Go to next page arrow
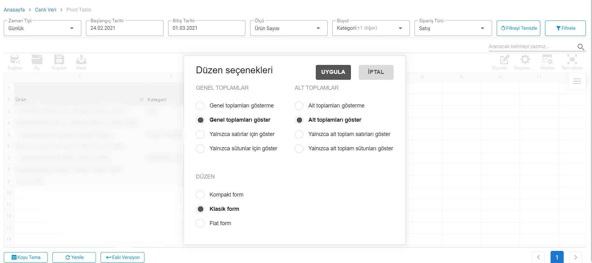 coord(575,257)
